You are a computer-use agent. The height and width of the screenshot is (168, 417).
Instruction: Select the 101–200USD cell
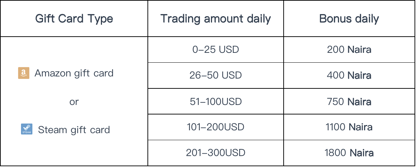(x=216, y=127)
